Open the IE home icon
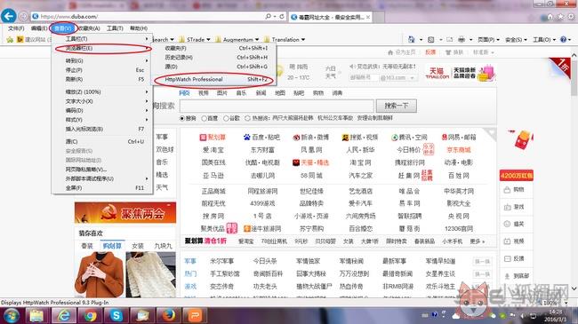 (550, 17)
